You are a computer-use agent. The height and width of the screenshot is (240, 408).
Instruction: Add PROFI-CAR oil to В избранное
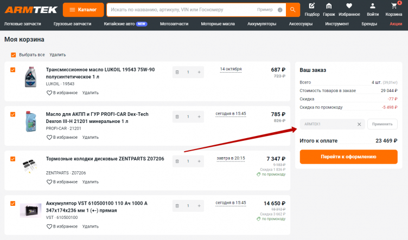coord(62,137)
